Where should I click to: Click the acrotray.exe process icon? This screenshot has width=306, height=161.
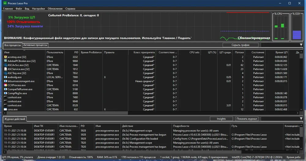(6, 57)
